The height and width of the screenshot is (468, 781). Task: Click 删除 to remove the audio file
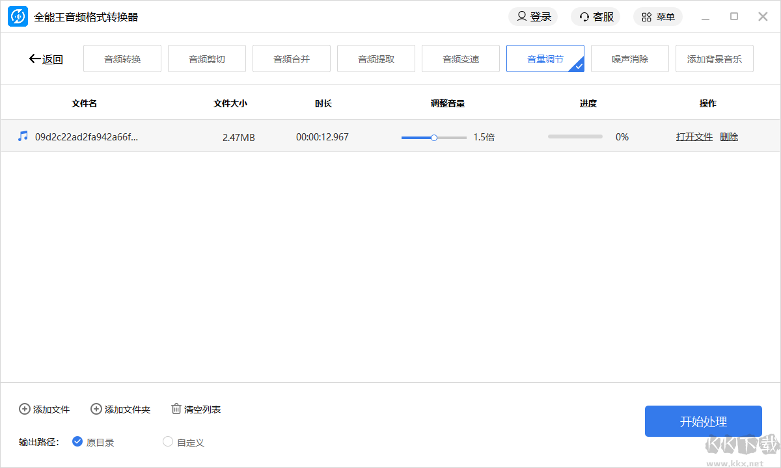(x=729, y=136)
